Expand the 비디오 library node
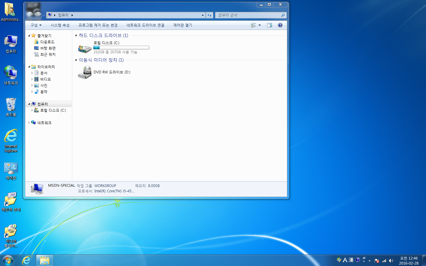This screenshot has height=266, width=426. tap(32, 79)
